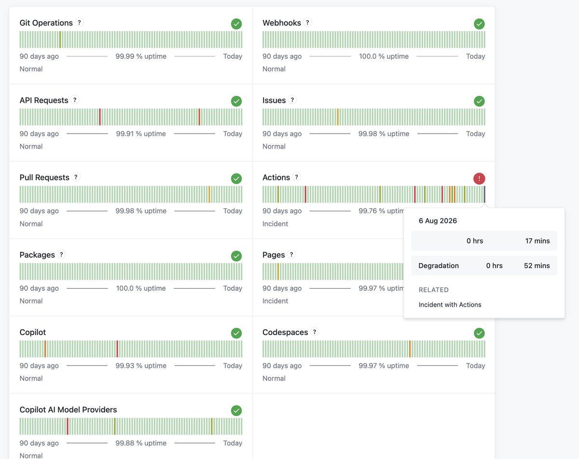
Task: Click the 'API Requests' component title
Action: click(x=44, y=100)
